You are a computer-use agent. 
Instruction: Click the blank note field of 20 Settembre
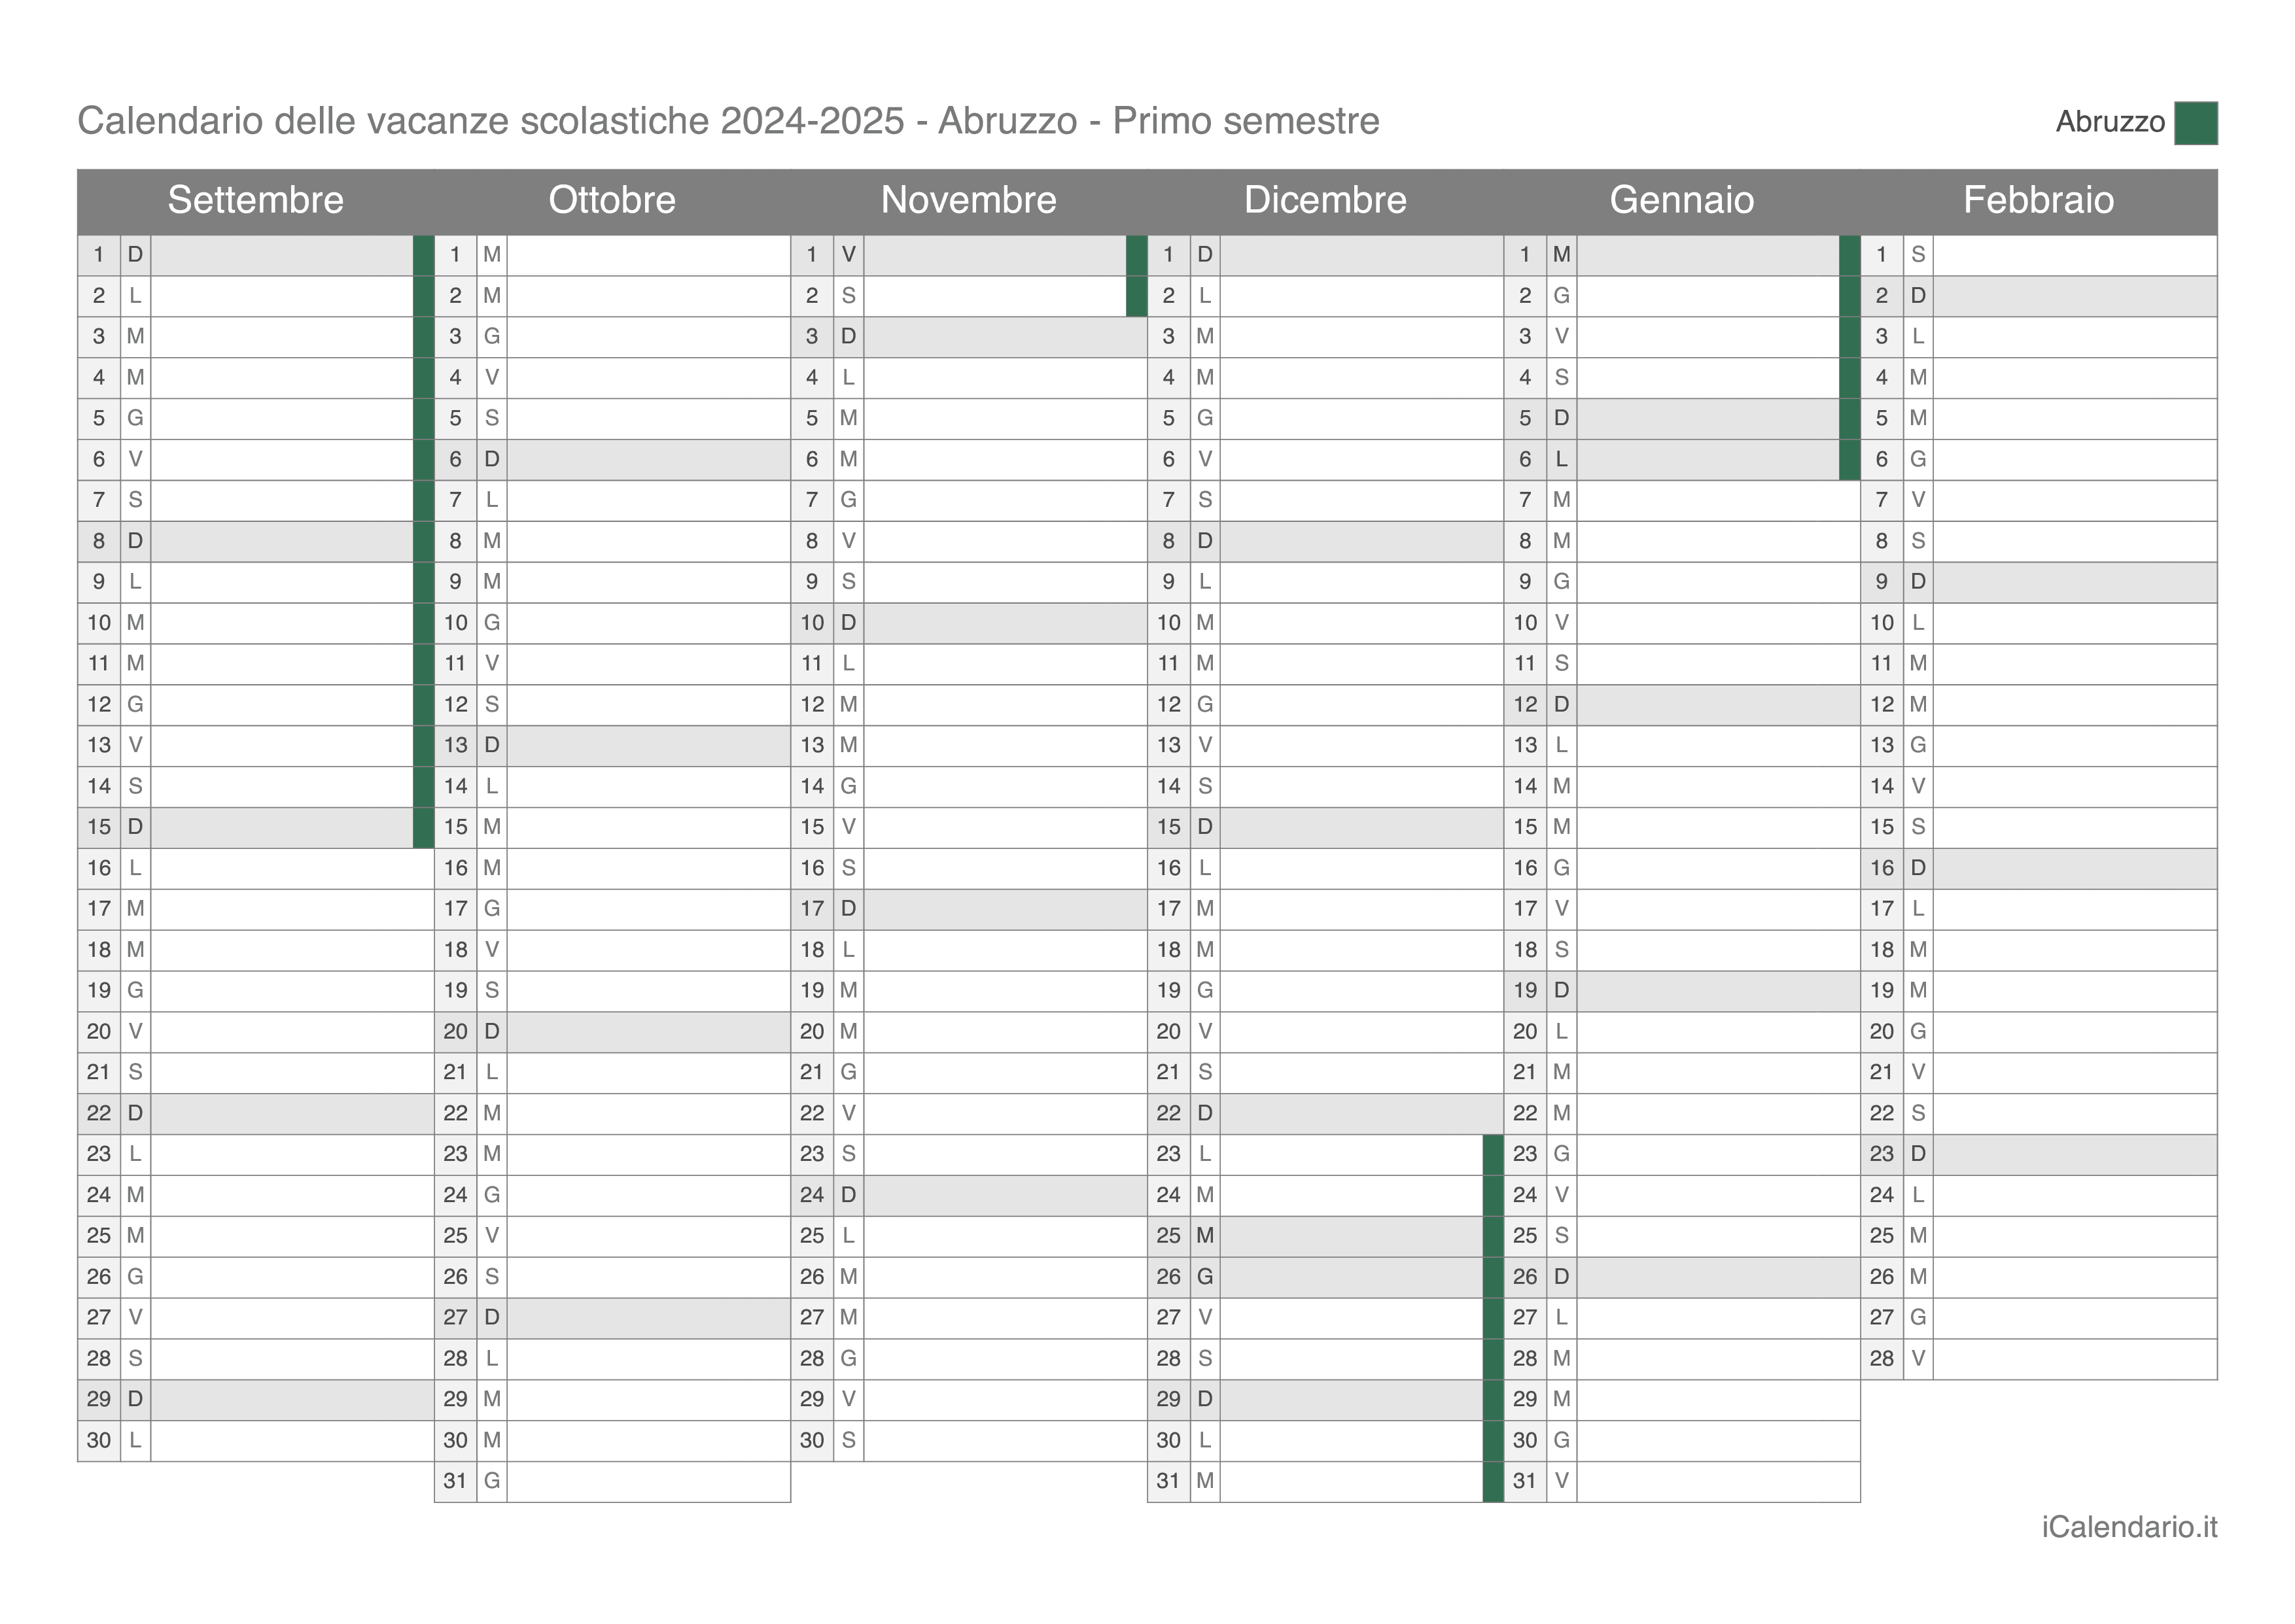292,1031
